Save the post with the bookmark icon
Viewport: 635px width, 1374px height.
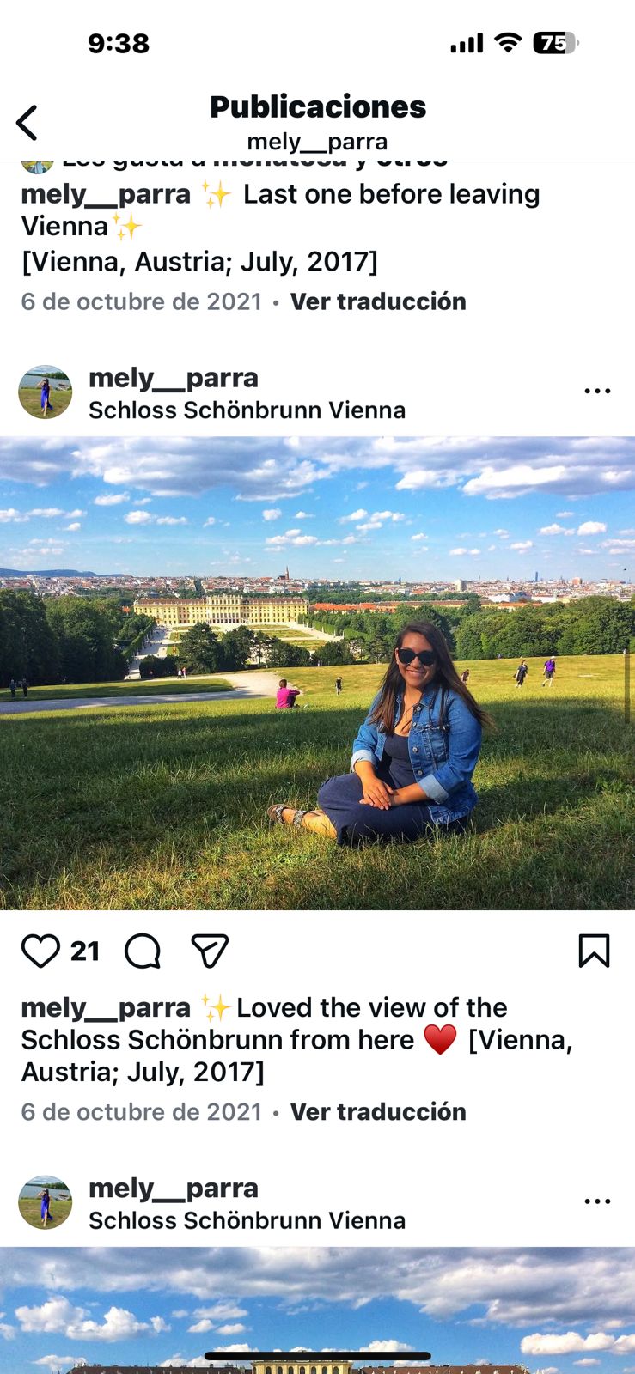pyautogui.click(x=594, y=951)
